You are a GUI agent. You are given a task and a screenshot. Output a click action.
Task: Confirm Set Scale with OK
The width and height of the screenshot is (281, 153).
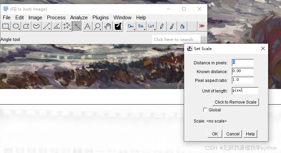coord(215,134)
